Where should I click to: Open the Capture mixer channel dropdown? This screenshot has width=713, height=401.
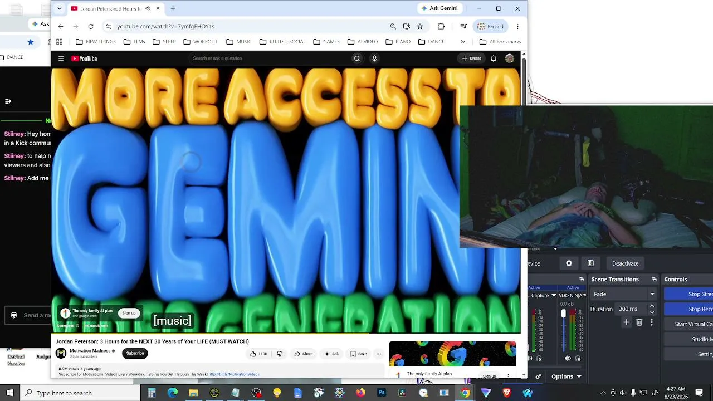(x=554, y=295)
